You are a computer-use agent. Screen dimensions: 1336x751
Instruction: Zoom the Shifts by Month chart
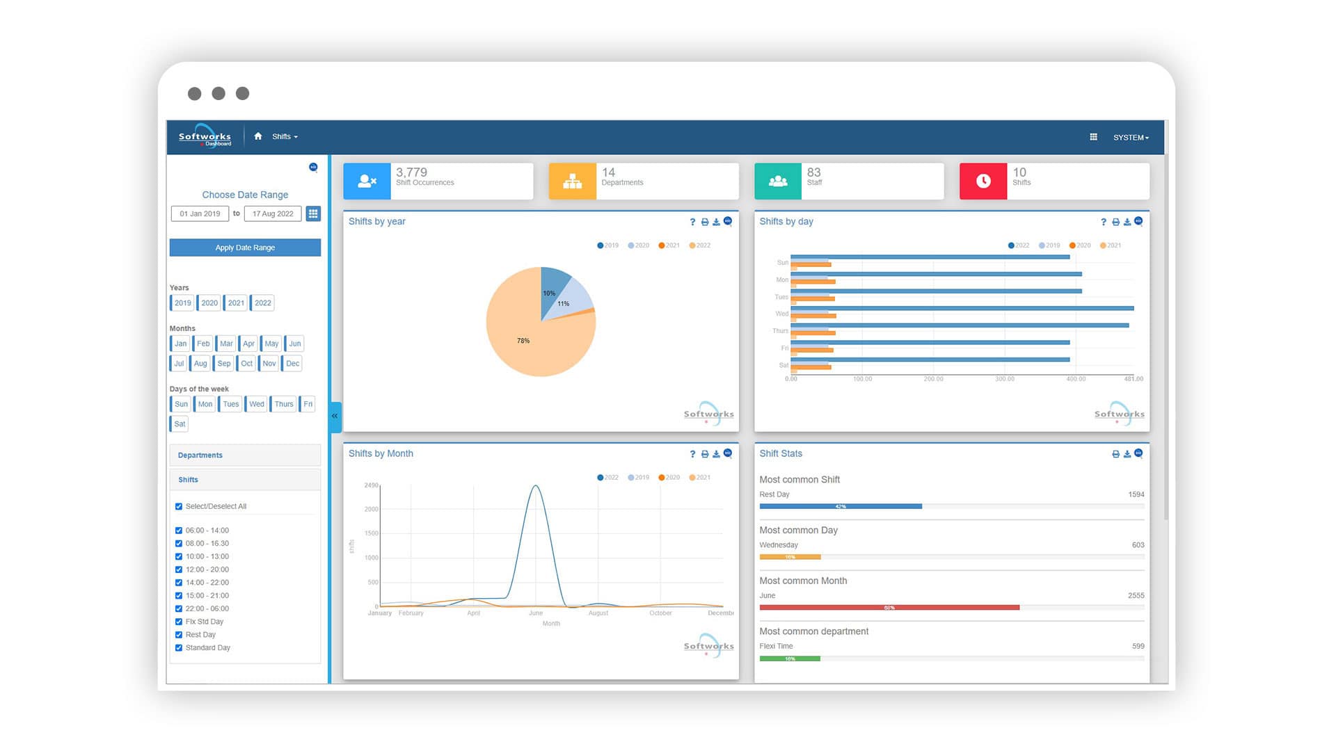pos(728,453)
